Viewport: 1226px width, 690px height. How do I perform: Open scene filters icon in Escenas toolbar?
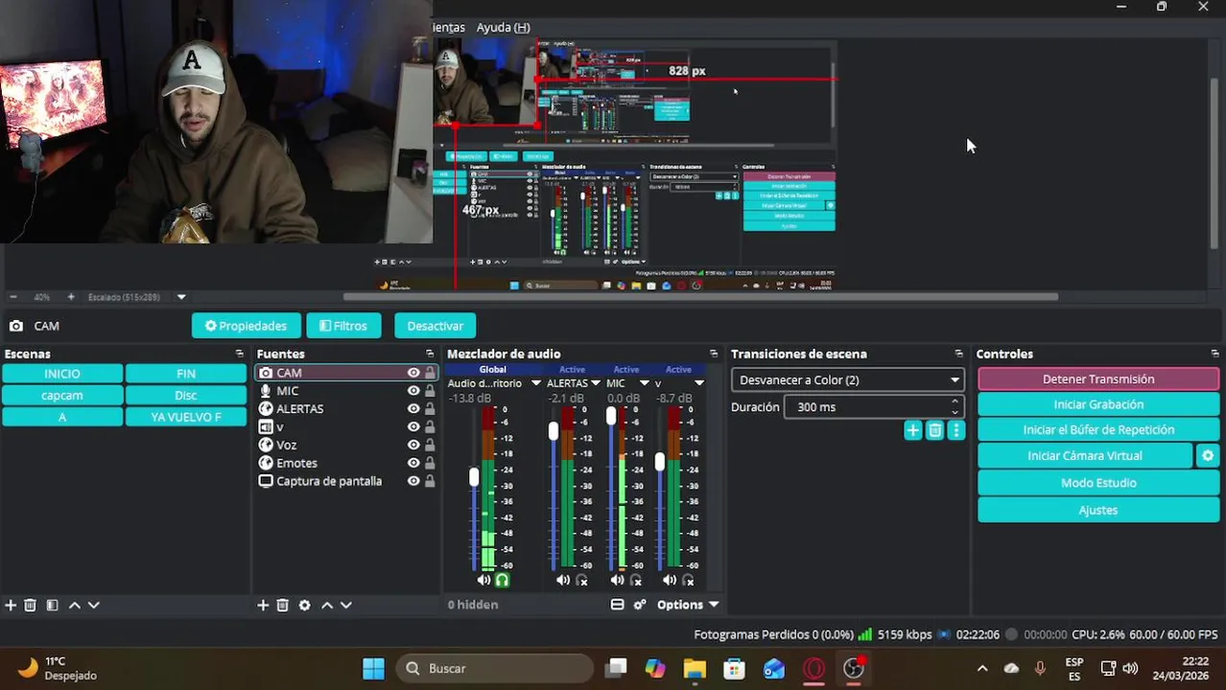(x=52, y=605)
